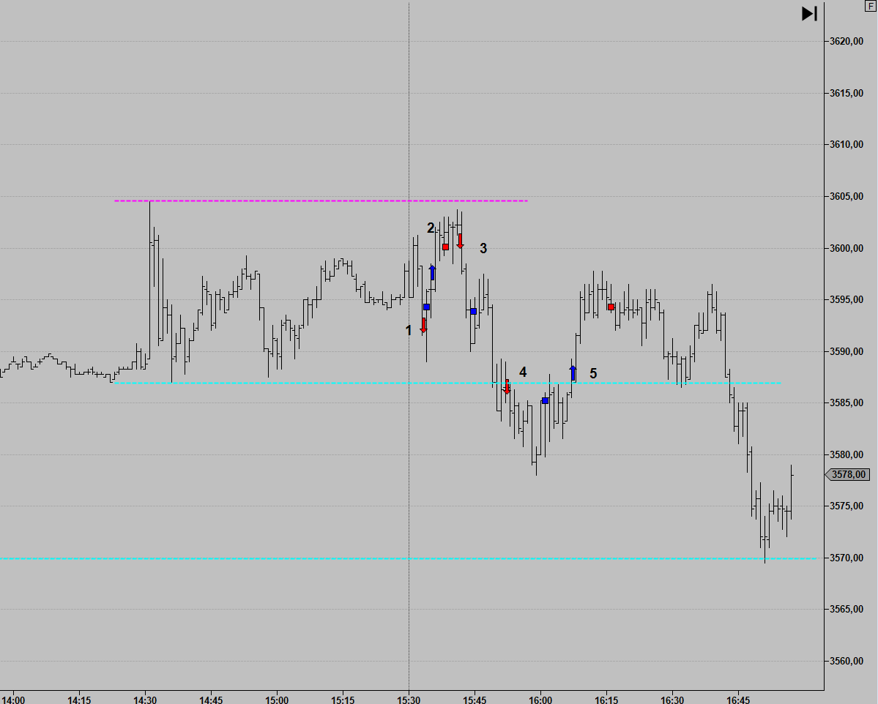Click the 3585,00 price axis label
Viewport: 878px width, 704px height.
(x=846, y=403)
